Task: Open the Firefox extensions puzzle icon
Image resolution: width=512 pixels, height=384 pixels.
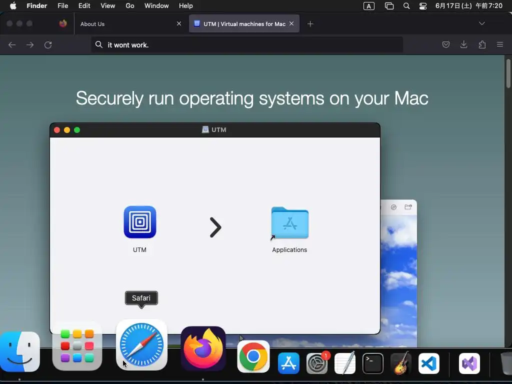Action: 482,44
